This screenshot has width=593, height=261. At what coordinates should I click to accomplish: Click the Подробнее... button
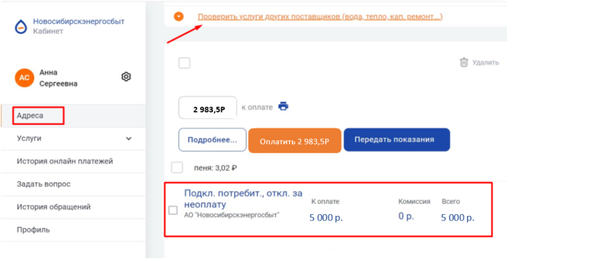213,140
